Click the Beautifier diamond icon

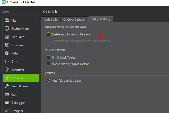(7, 70)
